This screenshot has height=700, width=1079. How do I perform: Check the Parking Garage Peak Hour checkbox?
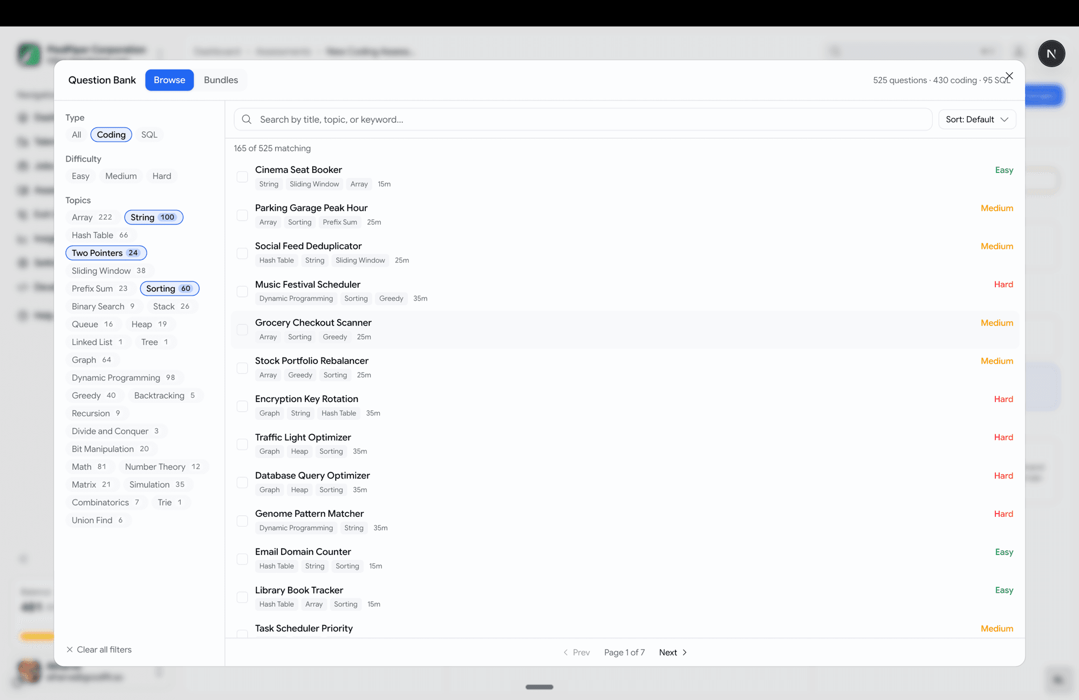pos(242,215)
